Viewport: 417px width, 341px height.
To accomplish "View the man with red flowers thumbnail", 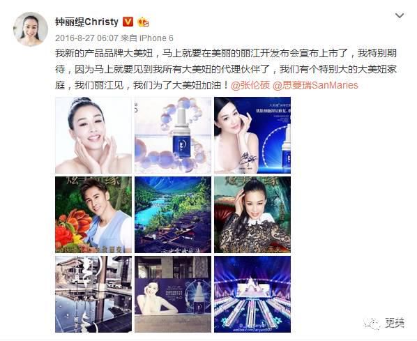I will 93,215.
